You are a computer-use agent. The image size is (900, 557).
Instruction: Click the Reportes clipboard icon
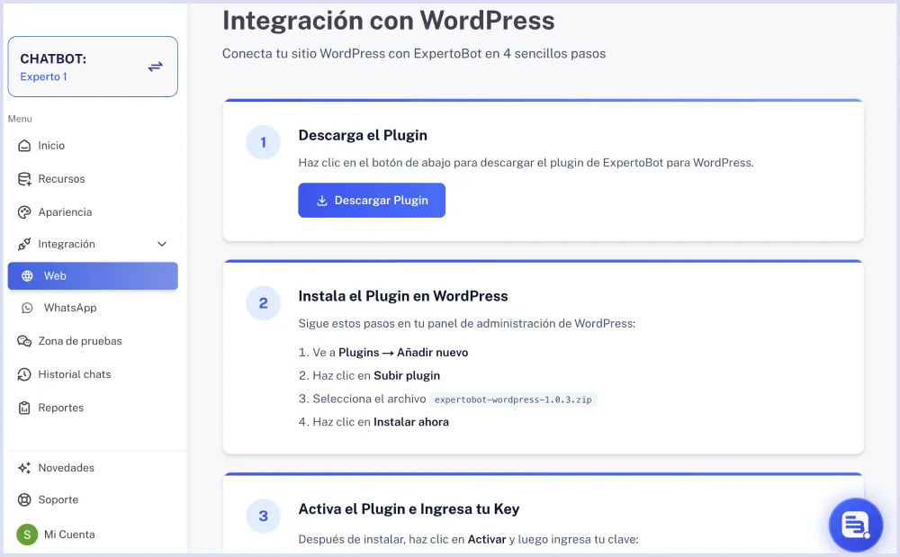(x=24, y=408)
